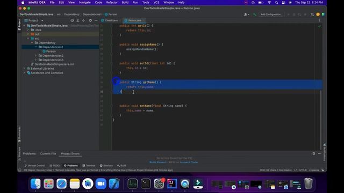Open the Code With Me user icon
The image size is (344, 193).
246,14
